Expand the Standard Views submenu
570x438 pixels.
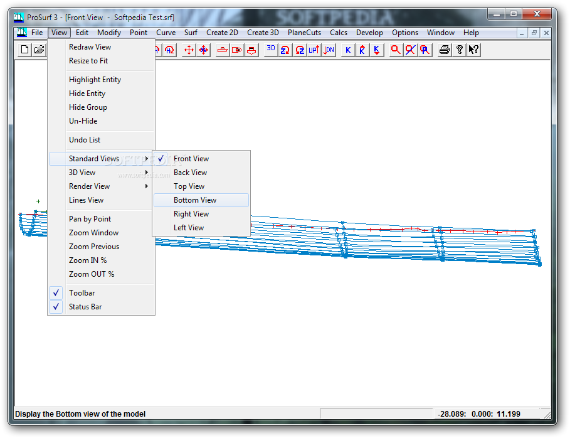click(101, 159)
